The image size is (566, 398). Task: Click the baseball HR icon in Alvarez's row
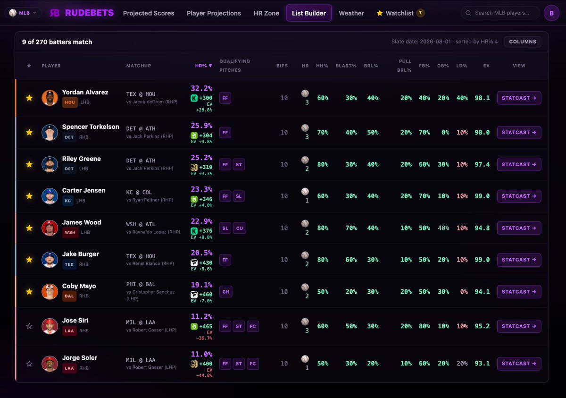305,93
